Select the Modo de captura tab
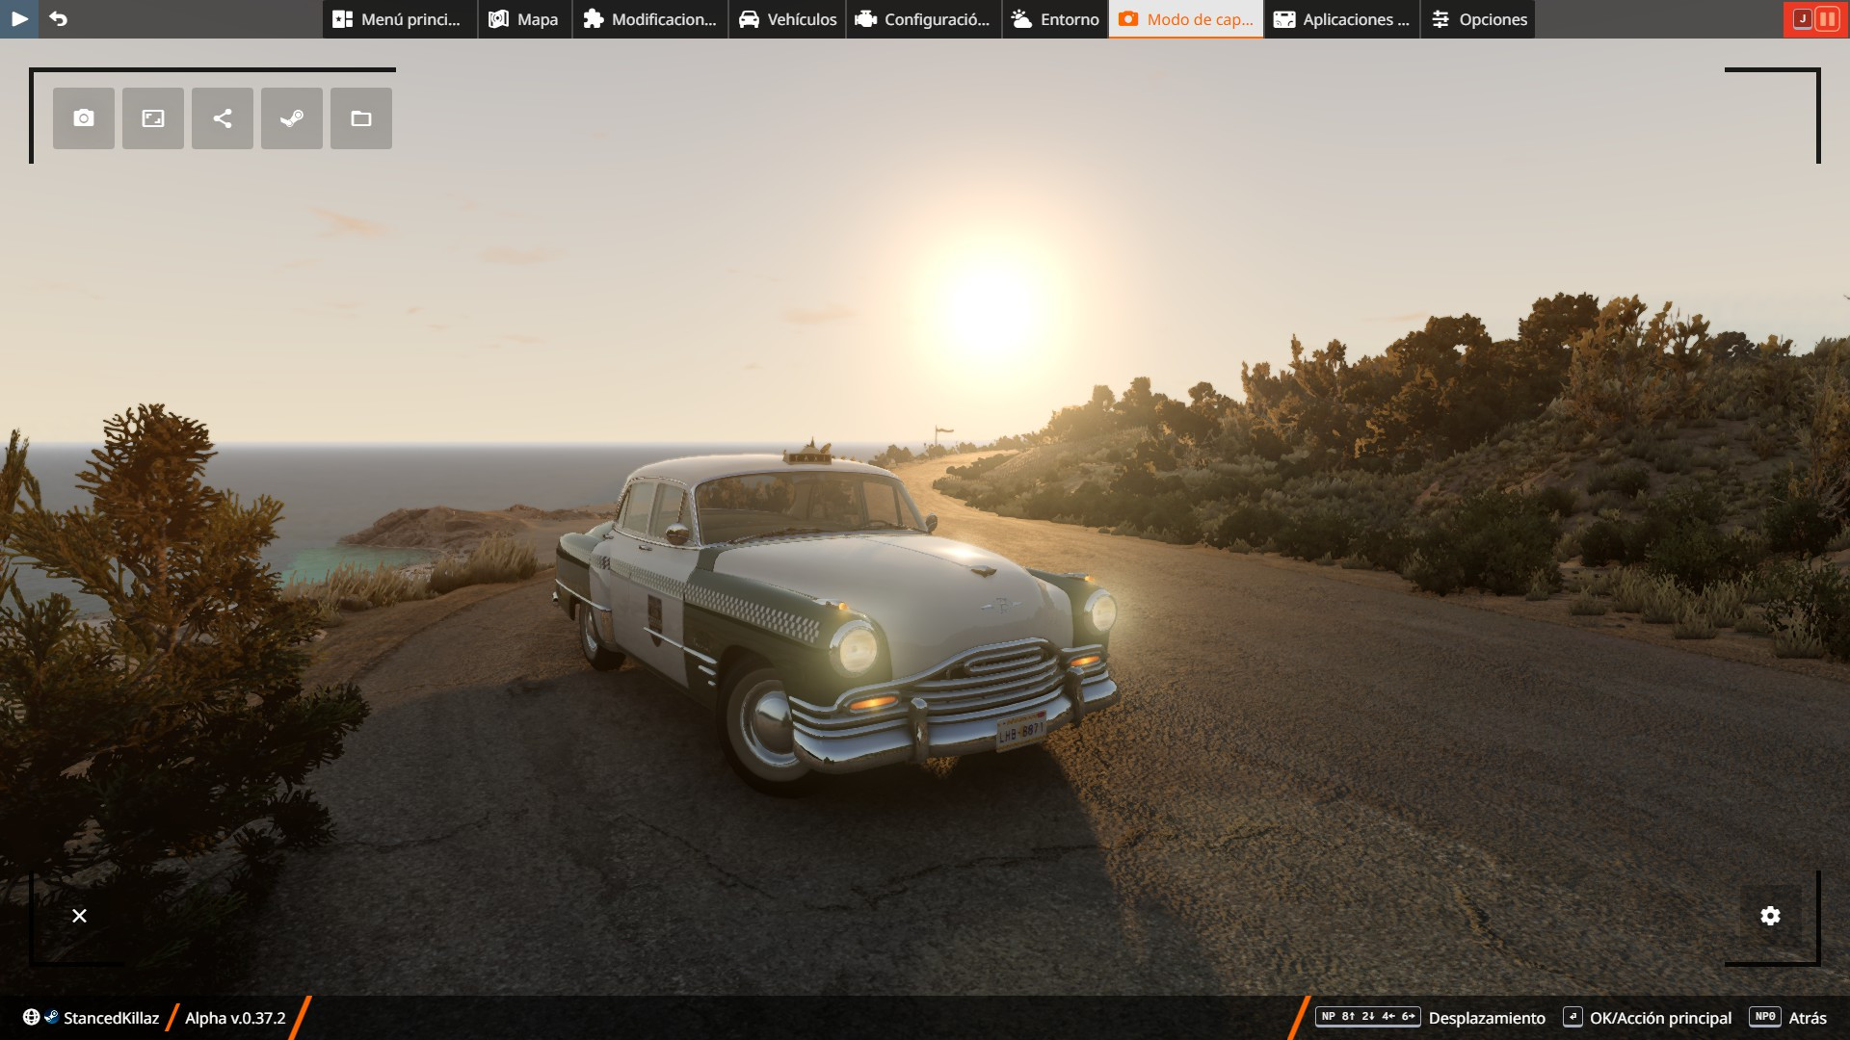The image size is (1850, 1040). click(1186, 19)
